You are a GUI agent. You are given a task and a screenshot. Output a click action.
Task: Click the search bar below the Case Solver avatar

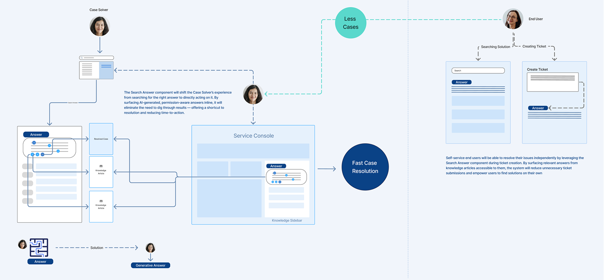97,58
